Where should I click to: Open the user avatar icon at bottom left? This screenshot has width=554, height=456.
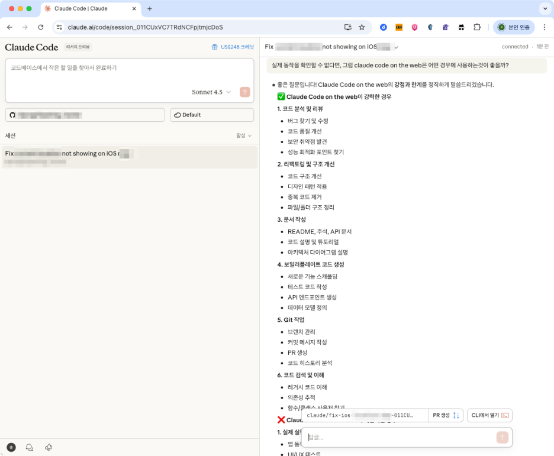[x=11, y=448]
